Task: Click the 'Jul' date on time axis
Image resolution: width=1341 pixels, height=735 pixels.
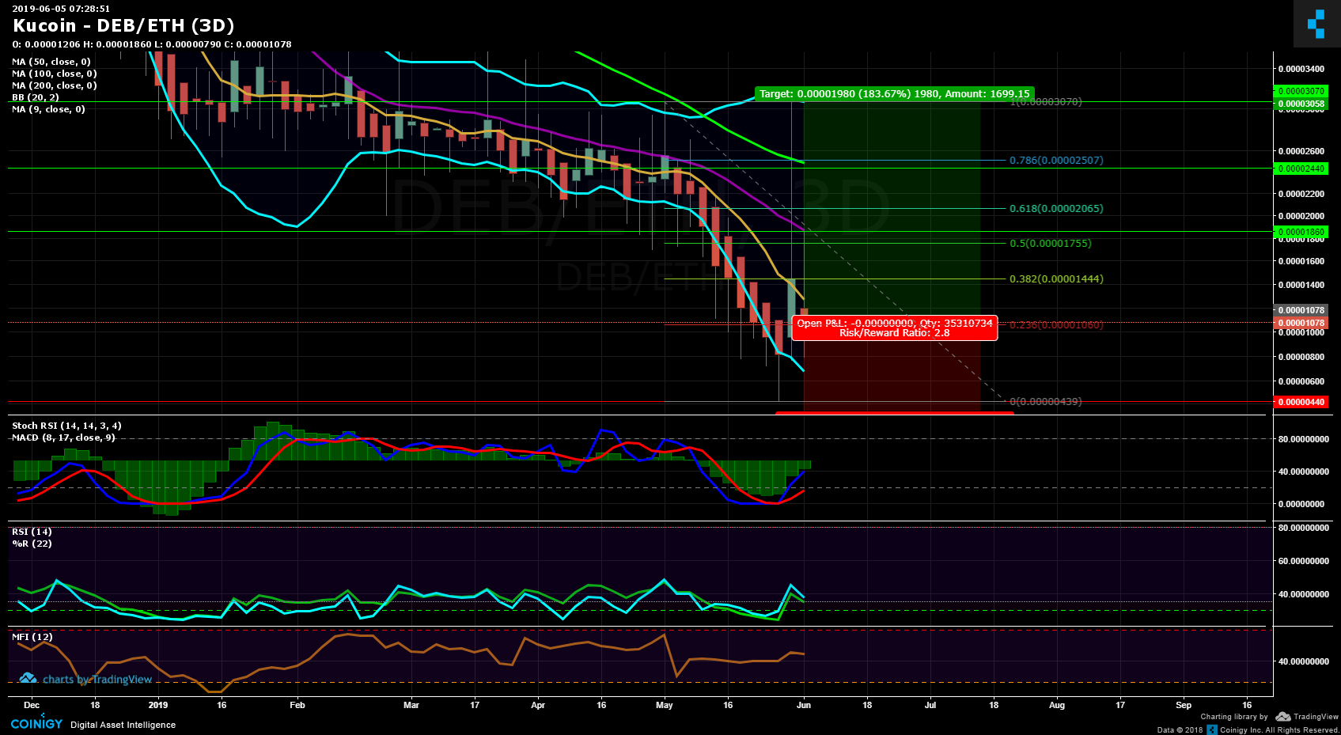Action: 930,705
